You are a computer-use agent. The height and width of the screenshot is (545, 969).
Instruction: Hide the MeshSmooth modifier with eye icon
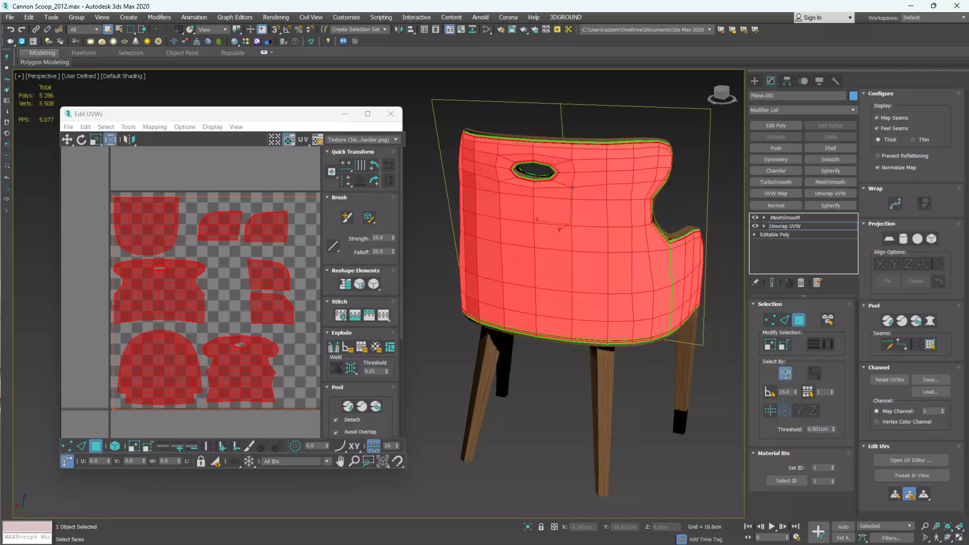pos(755,218)
